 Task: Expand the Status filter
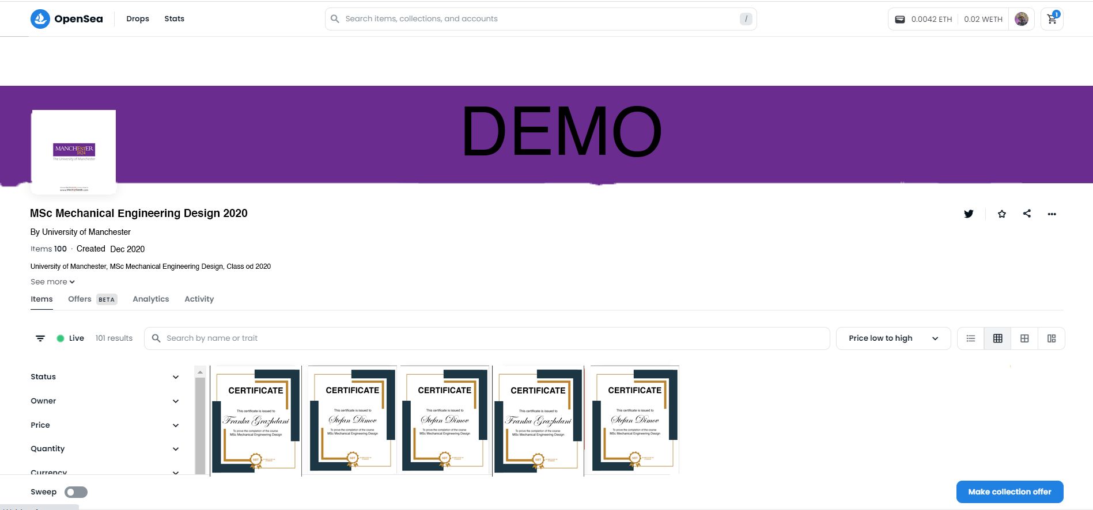point(105,377)
